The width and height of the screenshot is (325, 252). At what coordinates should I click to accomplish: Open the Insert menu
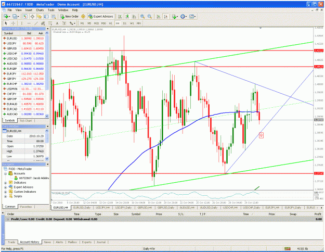pos(29,10)
